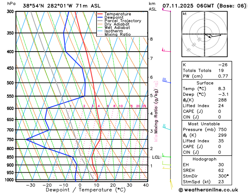This screenshot has height=193, width=250.
Task: Click the green wind barb at 850 hPa
Action: tap(167, 155)
